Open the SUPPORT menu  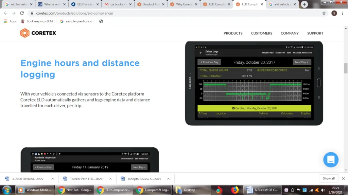[x=315, y=33]
